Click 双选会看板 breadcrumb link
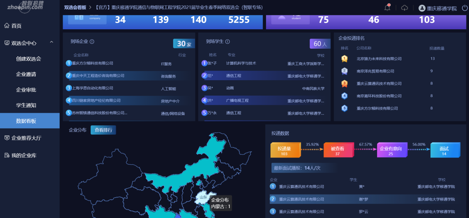Image resolution: width=469 pixels, height=218 pixels. tap(75, 7)
